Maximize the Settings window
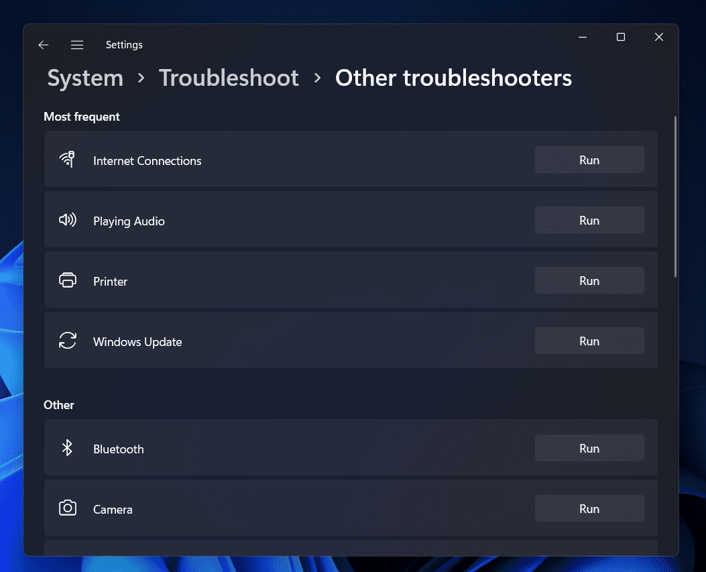The image size is (706, 572). [621, 38]
